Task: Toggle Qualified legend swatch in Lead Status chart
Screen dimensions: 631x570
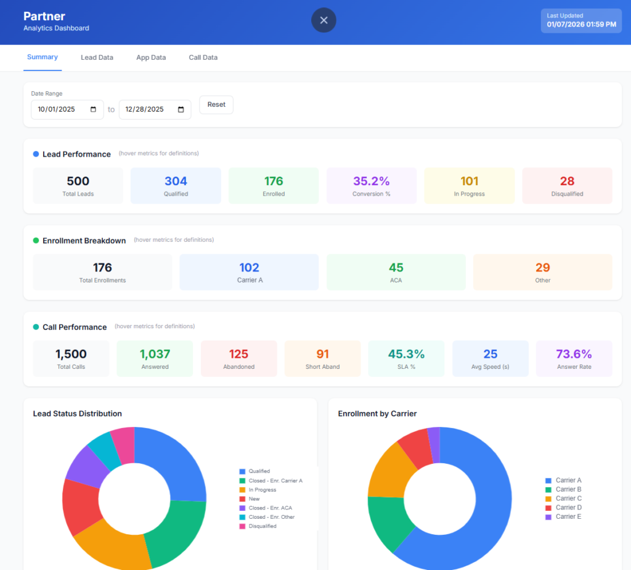Action: (x=242, y=471)
